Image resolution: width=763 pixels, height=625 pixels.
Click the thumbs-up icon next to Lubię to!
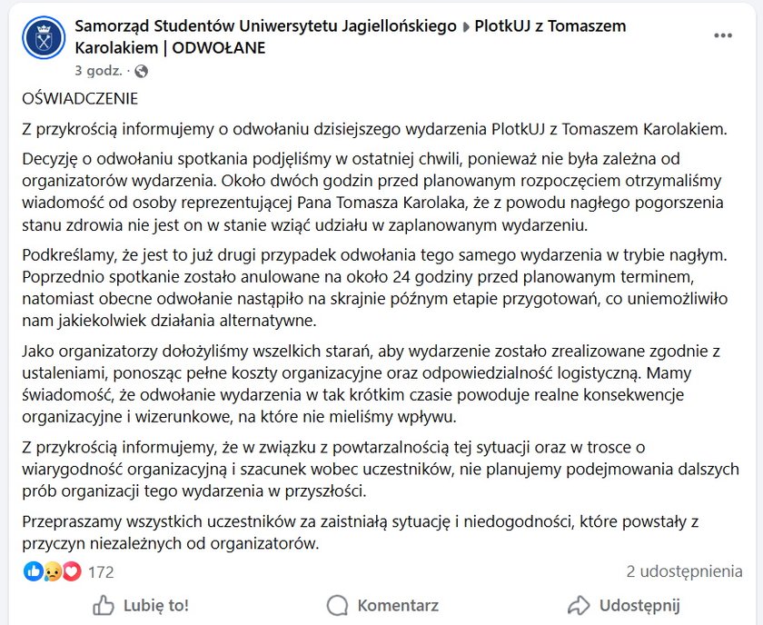[103, 605]
